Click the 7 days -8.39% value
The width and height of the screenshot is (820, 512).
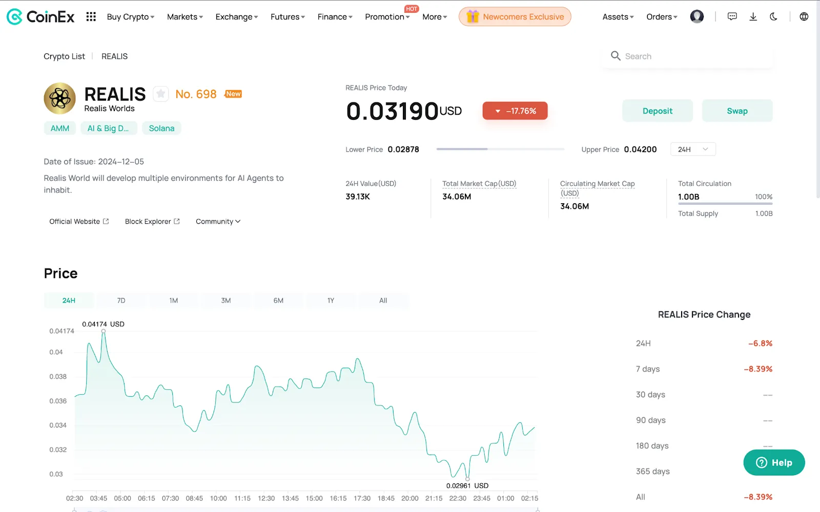(x=758, y=369)
